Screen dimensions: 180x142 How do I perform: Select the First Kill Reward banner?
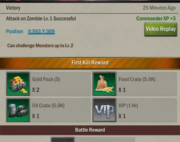pyautogui.click(x=90, y=63)
